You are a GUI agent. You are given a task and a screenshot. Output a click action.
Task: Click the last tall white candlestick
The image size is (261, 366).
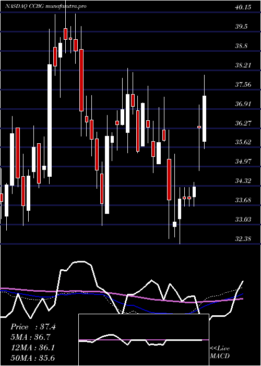[x=205, y=119]
